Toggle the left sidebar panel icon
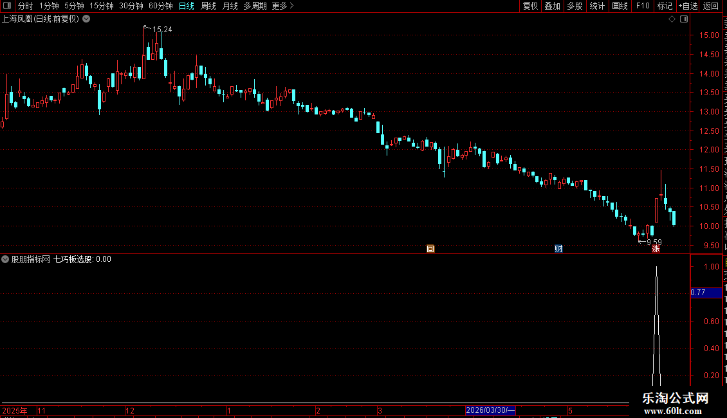This screenshot has width=727, height=418. (x=7, y=6)
